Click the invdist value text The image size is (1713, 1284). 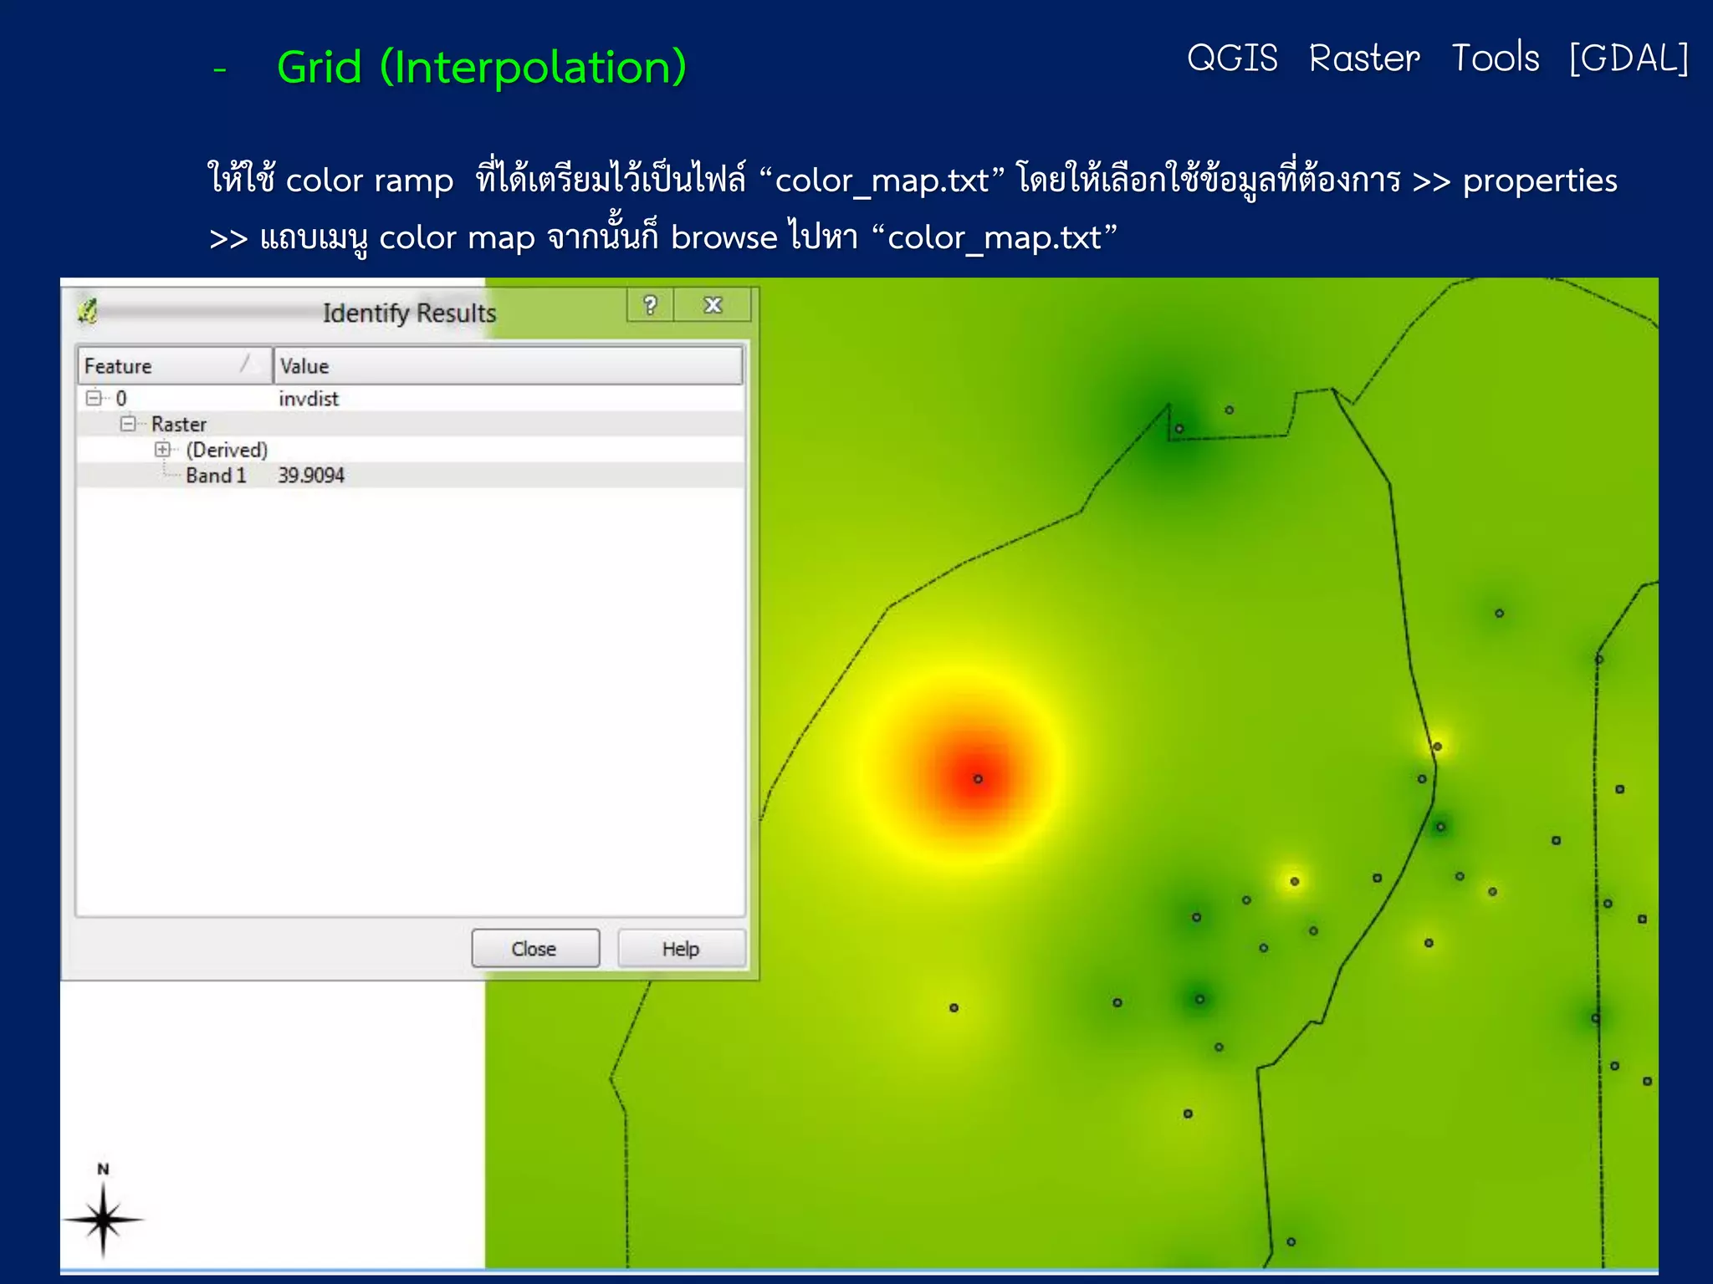[x=309, y=399]
